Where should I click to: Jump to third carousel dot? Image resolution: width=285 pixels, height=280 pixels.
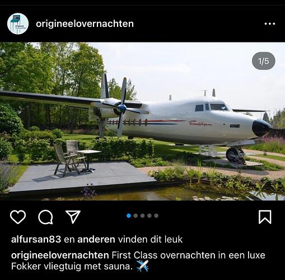coord(143,216)
